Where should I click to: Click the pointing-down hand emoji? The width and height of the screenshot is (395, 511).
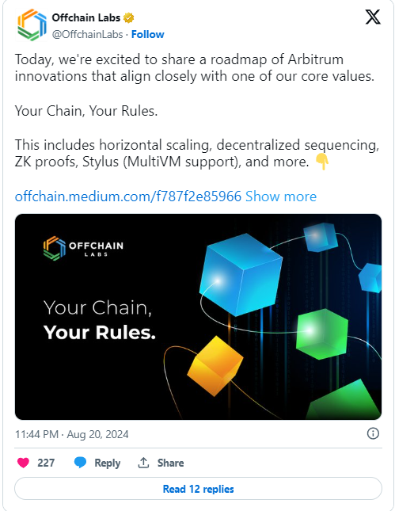[322, 162]
